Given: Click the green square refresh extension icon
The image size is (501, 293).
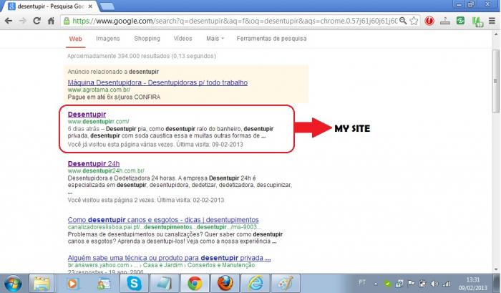Looking at the screenshot, I should point(460,21).
